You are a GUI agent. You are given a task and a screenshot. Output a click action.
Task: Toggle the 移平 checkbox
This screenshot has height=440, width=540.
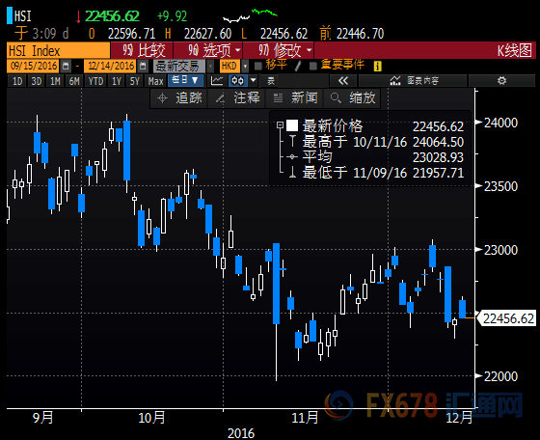point(258,66)
